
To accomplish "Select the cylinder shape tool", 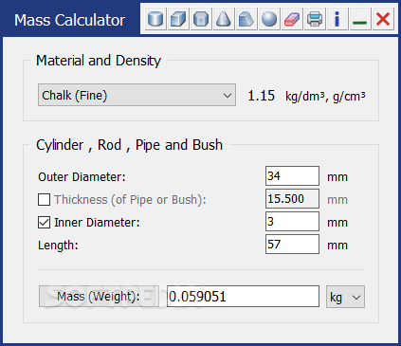I will click(155, 19).
